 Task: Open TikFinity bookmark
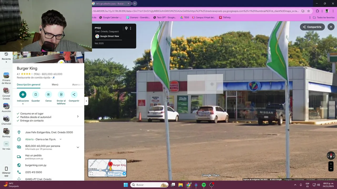click(225, 18)
